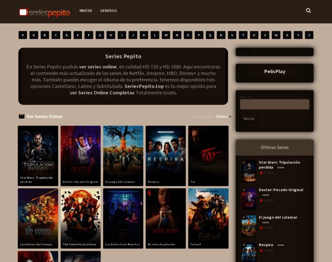The width and height of the screenshot is (332, 262).
Task: Filter series by letter L
Action: pos(155,35)
